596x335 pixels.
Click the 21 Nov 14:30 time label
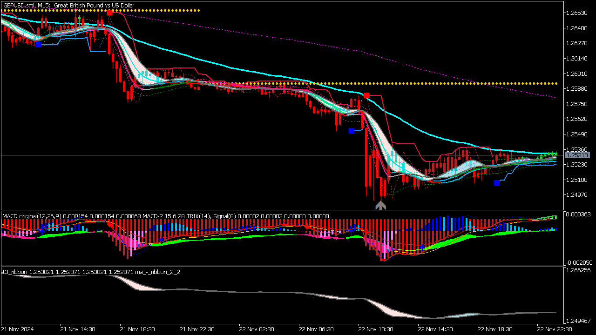[78, 329]
